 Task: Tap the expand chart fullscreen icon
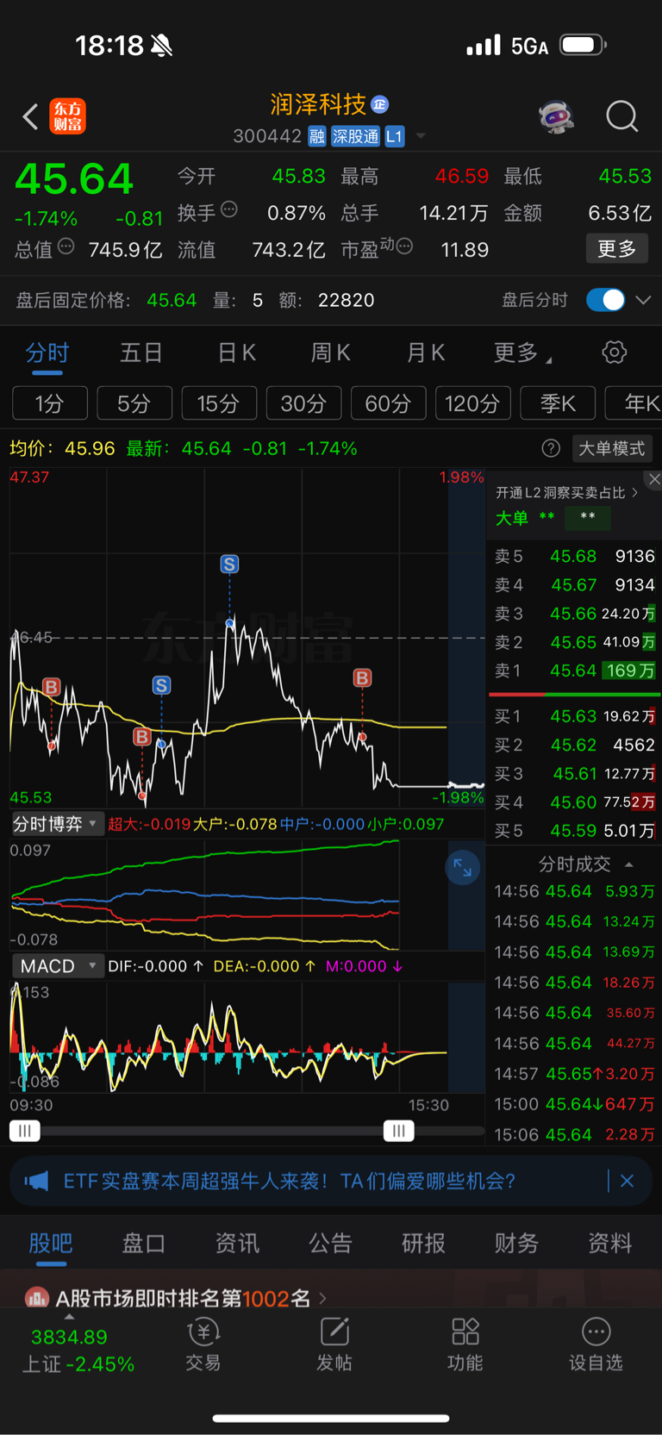tap(462, 867)
